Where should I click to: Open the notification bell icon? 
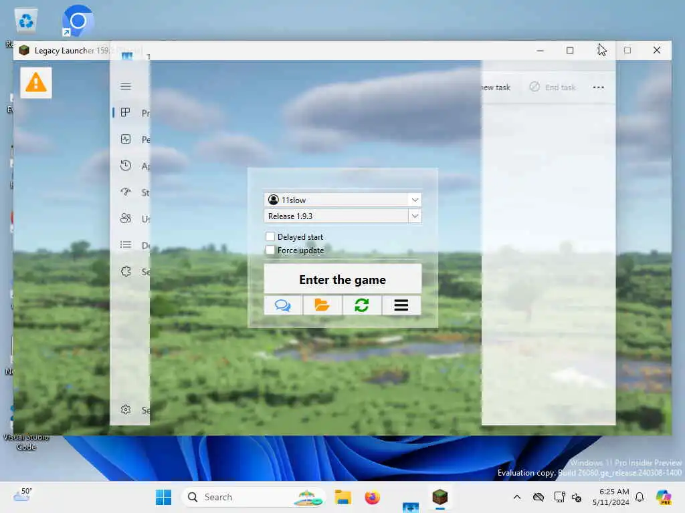[640, 497]
